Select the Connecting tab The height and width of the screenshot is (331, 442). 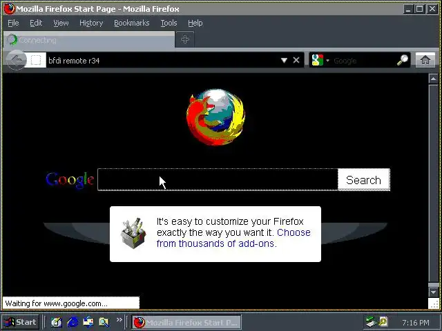pyautogui.click(x=89, y=40)
